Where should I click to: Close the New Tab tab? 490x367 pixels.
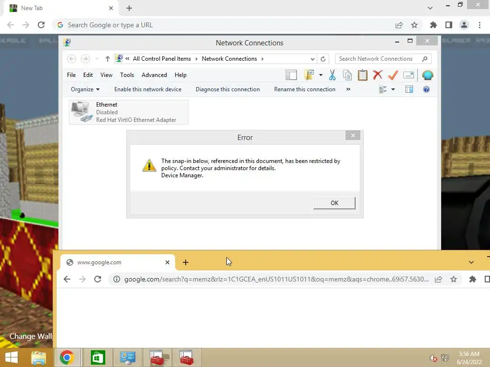pos(111,8)
